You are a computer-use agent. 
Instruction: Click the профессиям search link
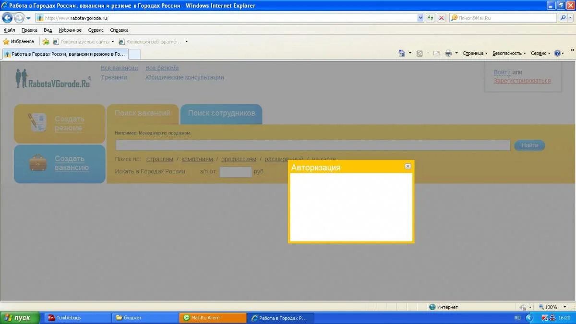click(x=239, y=159)
